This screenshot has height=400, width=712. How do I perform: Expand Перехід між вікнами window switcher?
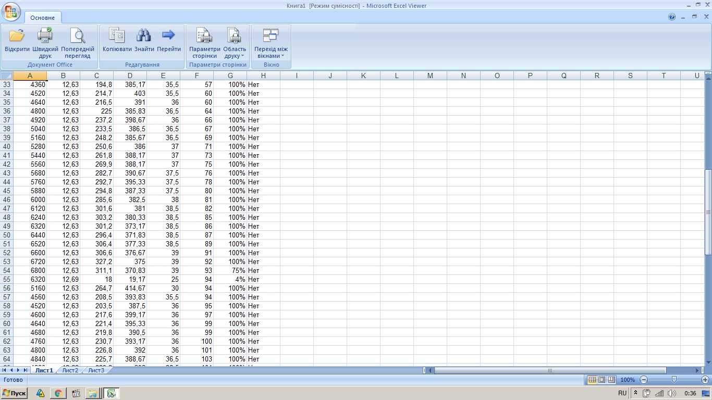tap(271, 43)
